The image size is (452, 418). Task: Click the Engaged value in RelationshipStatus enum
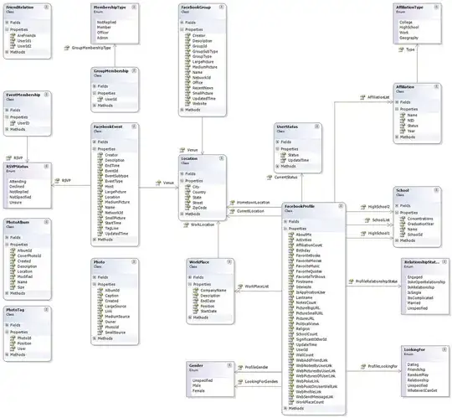(415, 277)
